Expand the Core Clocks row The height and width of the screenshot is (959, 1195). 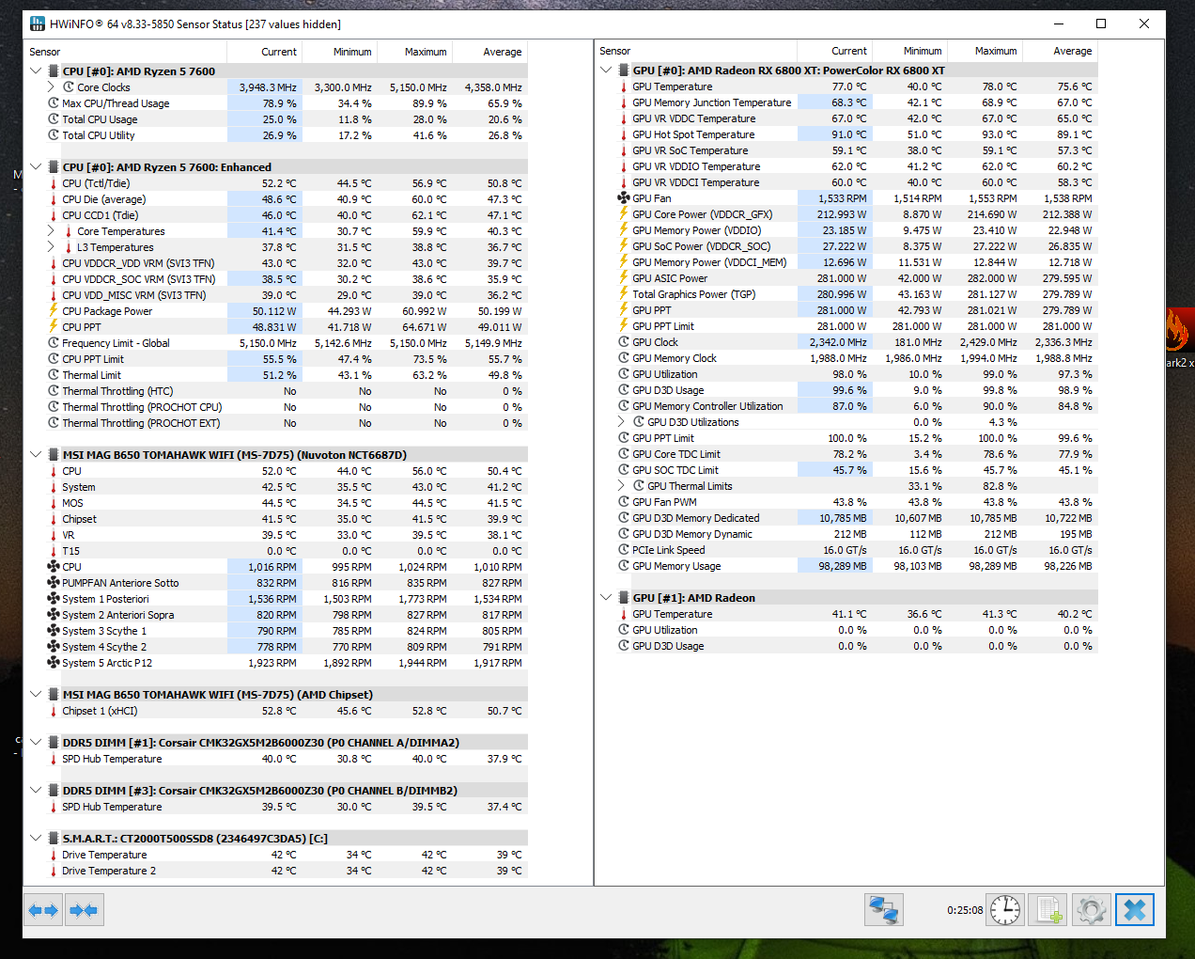51,86
